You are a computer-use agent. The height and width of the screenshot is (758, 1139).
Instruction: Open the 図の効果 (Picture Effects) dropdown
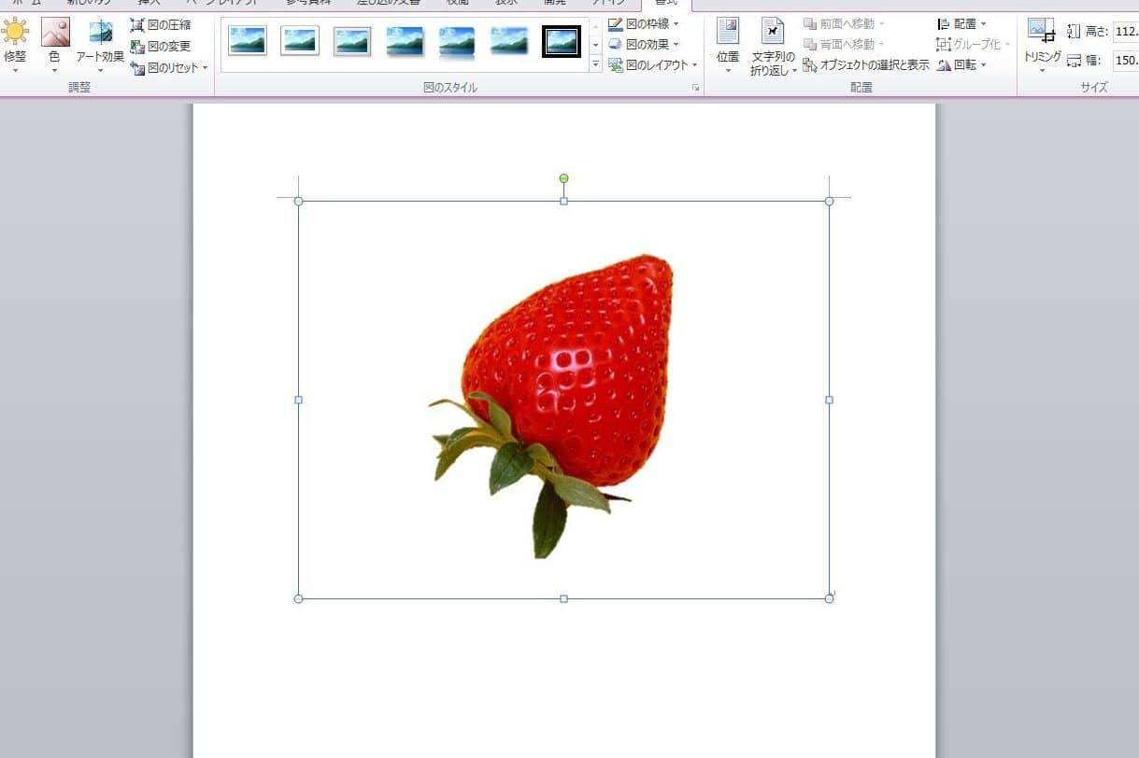[676, 45]
